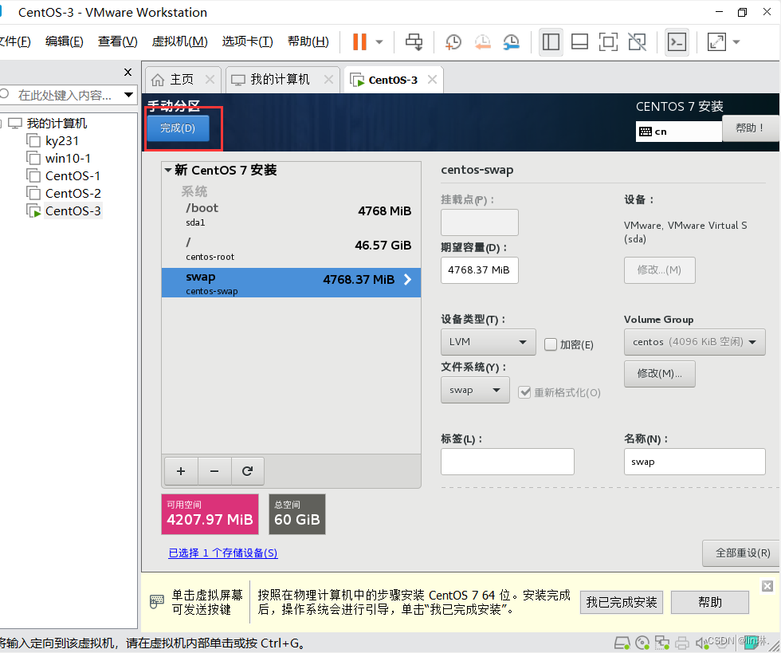781x653 pixels.
Task: Select the swap centos-swap partition row
Action: (x=291, y=282)
